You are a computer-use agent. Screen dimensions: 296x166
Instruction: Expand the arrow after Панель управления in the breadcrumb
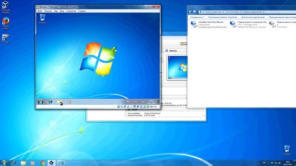[x=223, y=12]
